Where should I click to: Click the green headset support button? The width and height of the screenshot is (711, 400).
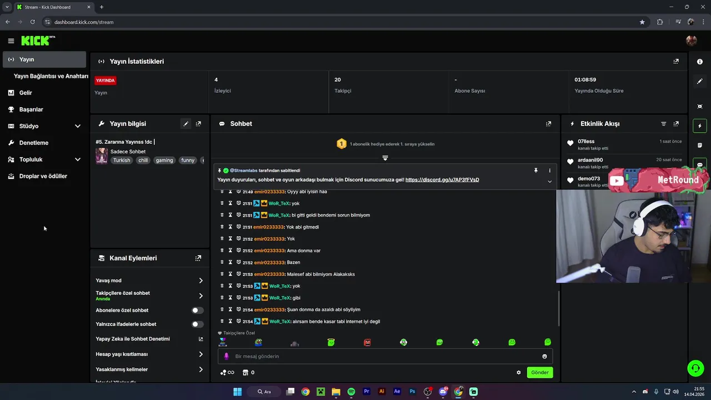coord(695,368)
